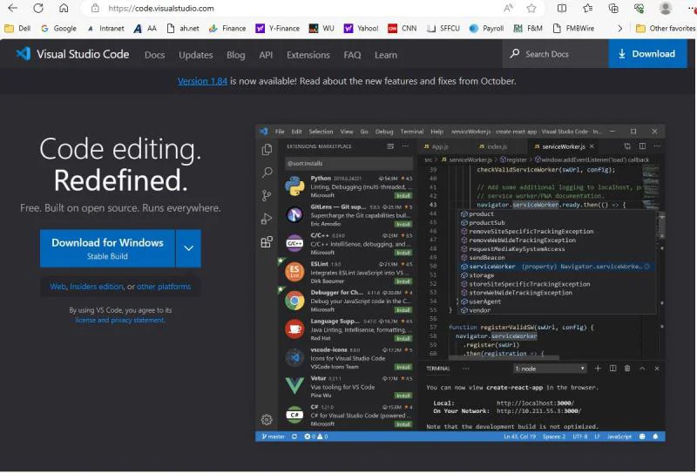Expand the download options arrow beside Download for Windows
697x474 pixels.
pyautogui.click(x=188, y=248)
